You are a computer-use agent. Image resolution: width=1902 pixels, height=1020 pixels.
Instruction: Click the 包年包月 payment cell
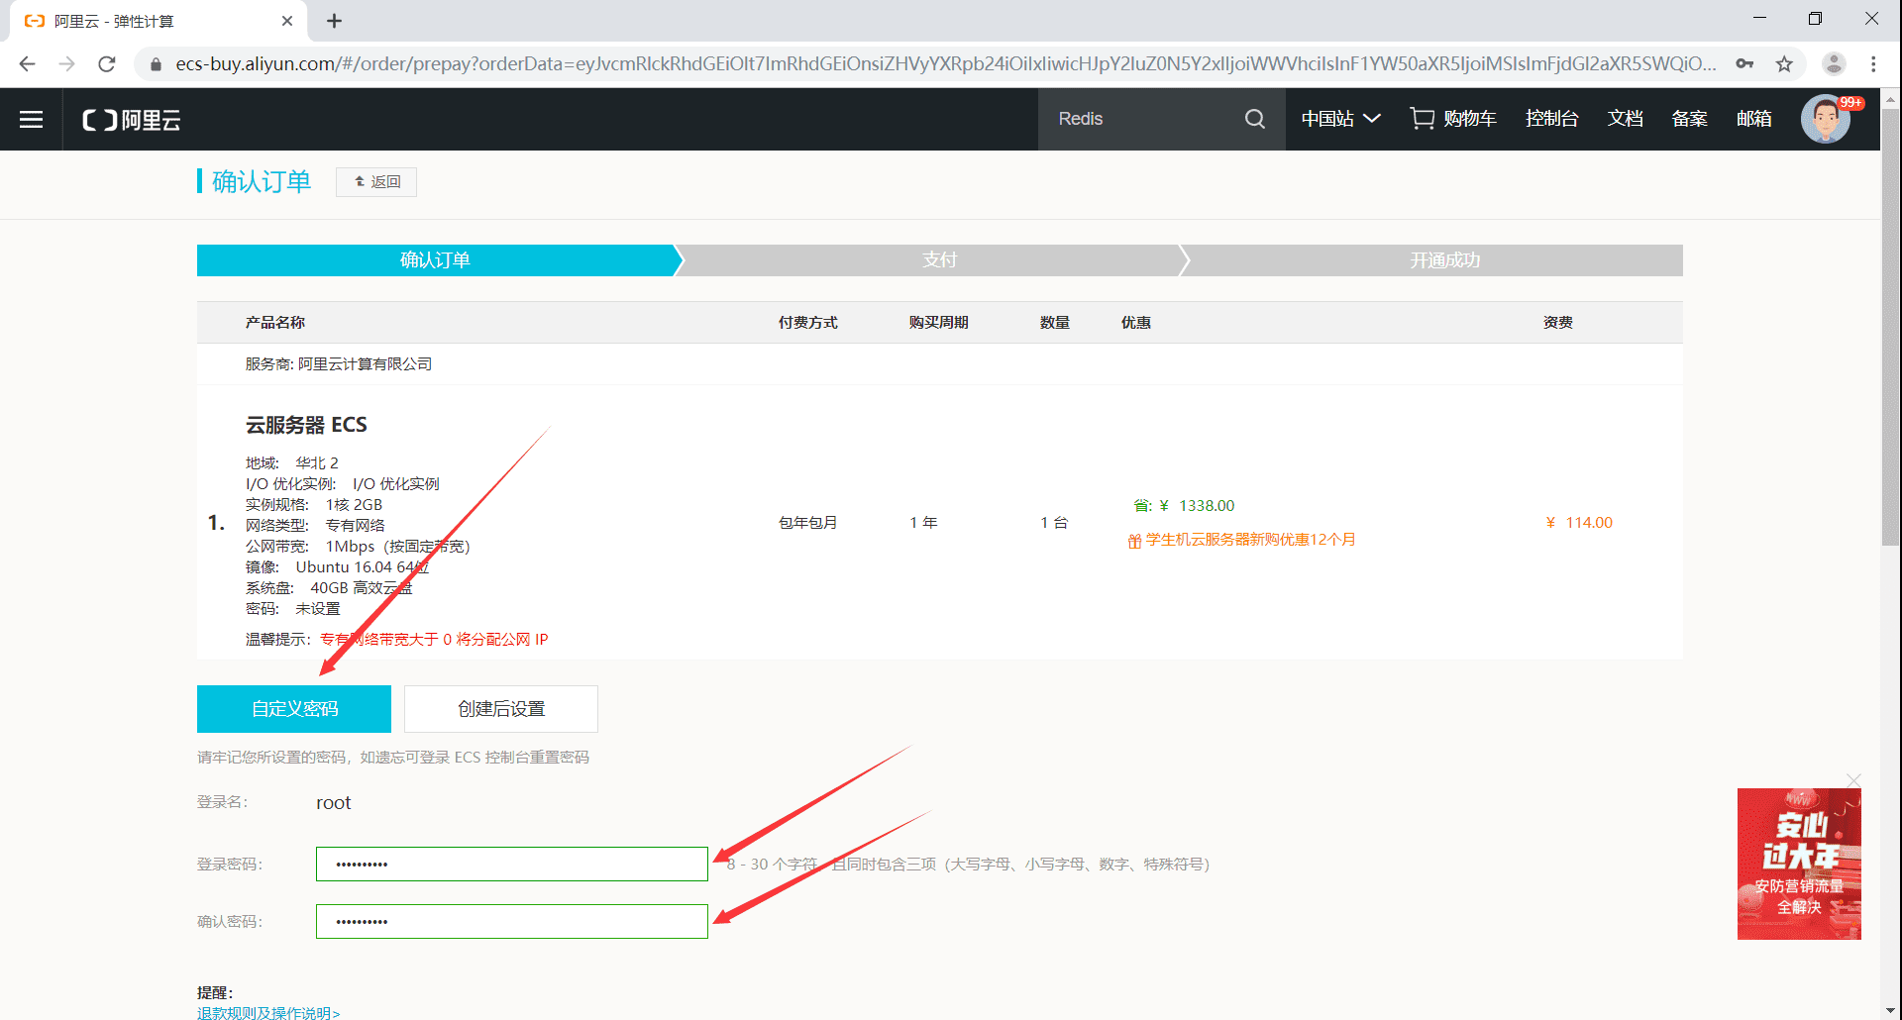(807, 523)
